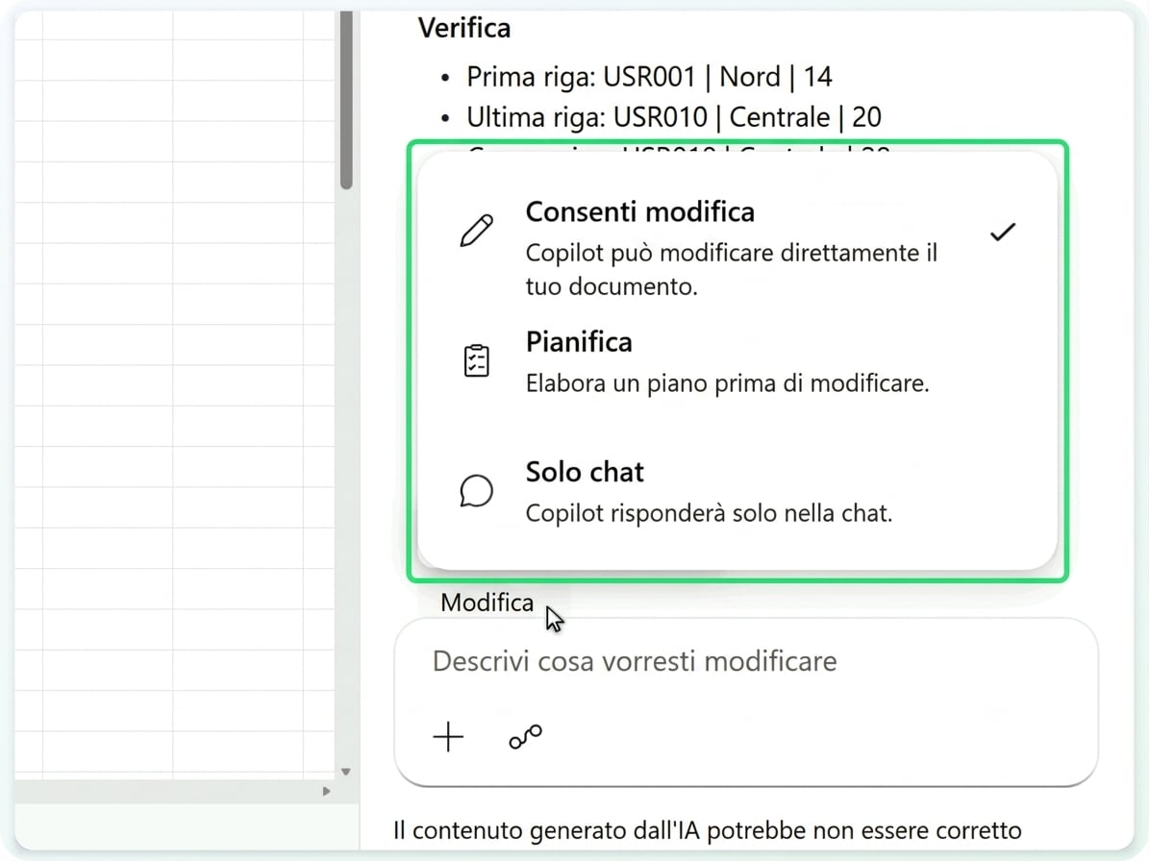Click the speech bubble icon beside Solo chat
1149x861 pixels.
(x=476, y=490)
